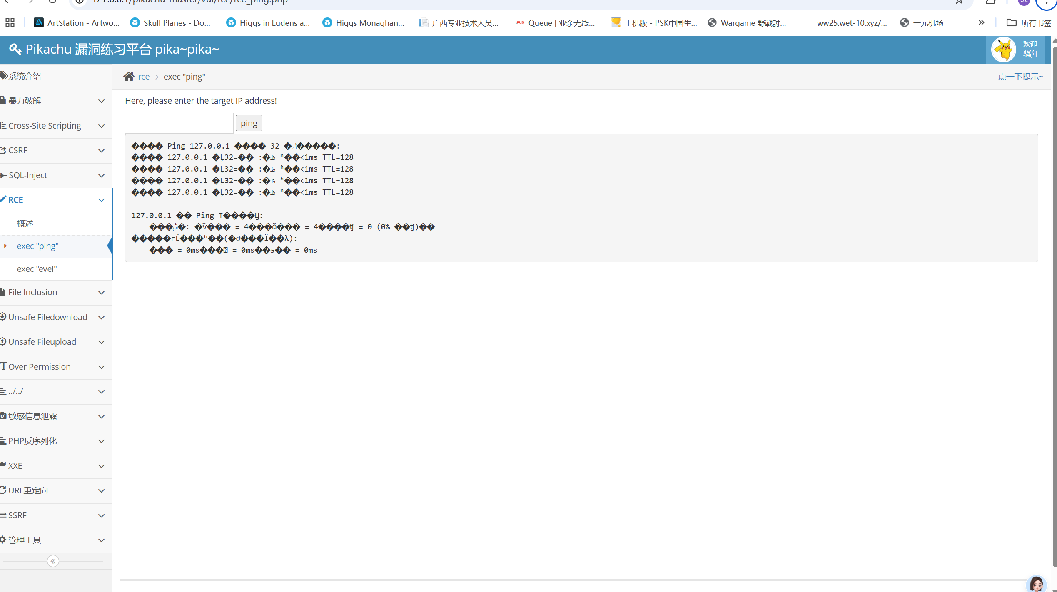Screen dimensions: 1057x592
Task: Click the RCE pencil icon
Action: point(3,199)
